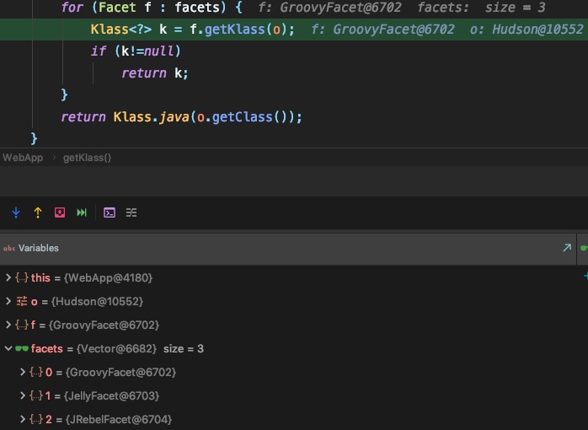
Task: Click the highlighted f.getKlass(o) code line
Action: (x=192, y=30)
